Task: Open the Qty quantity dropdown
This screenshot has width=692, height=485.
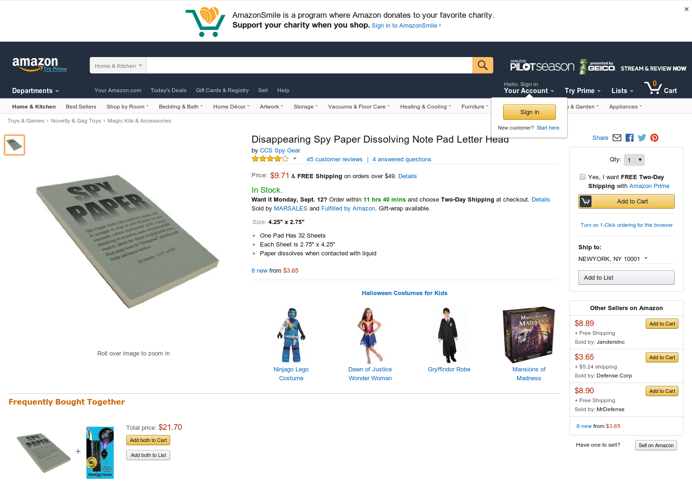Action: 634,160
